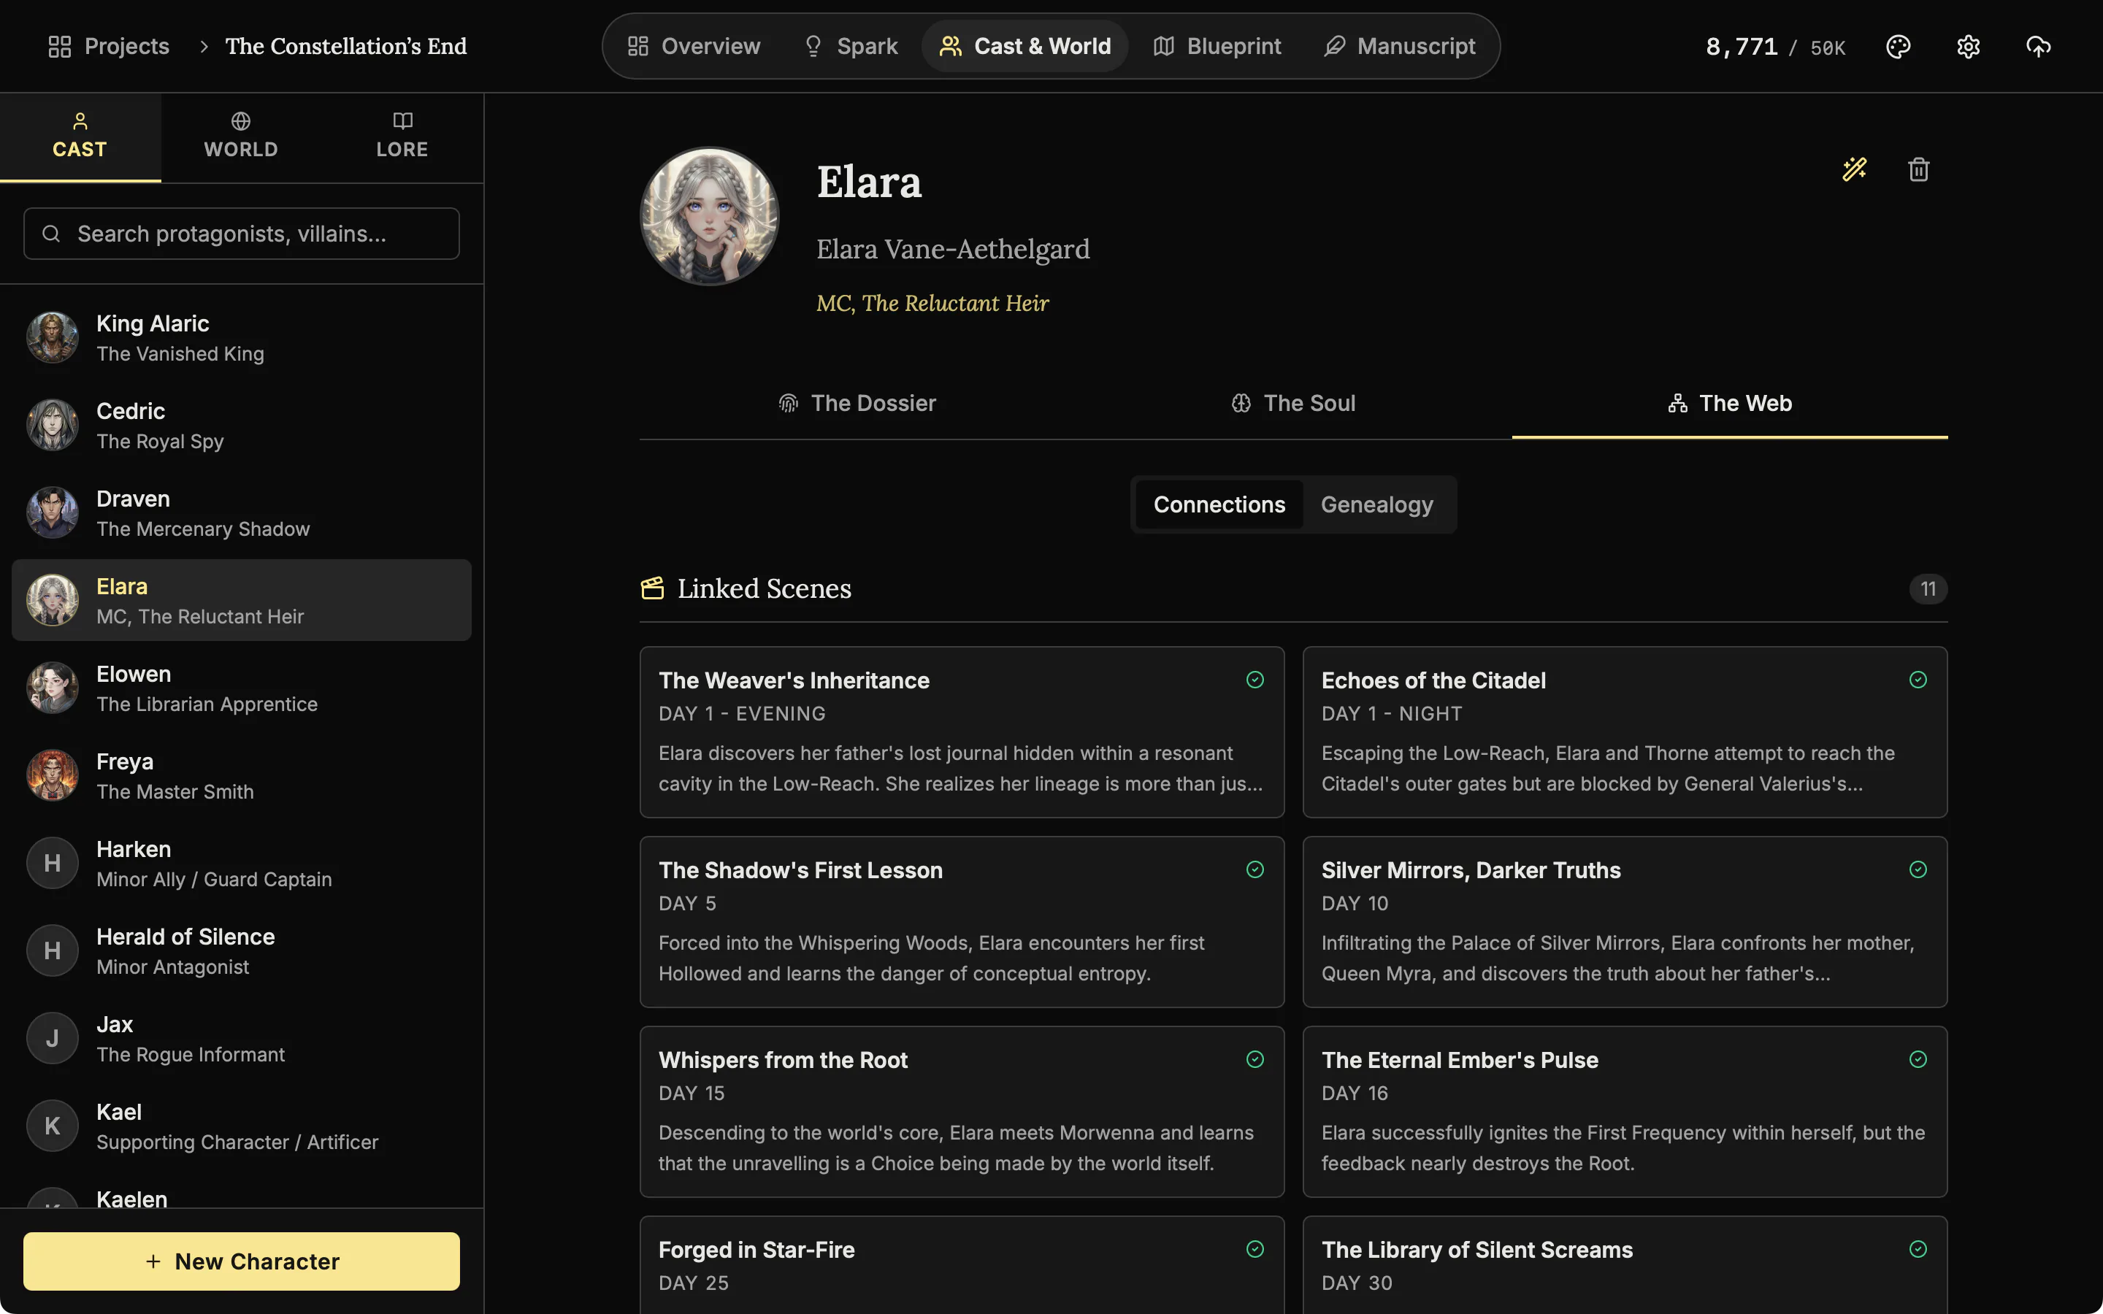Open The Soul tab
This screenshot has height=1314, width=2103.
tap(1293, 403)
